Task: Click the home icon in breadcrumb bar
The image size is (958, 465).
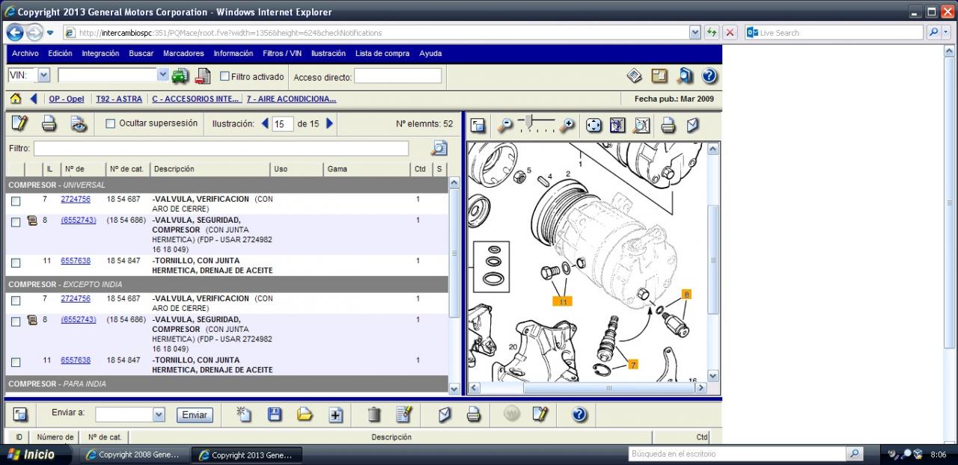Action: click(15, 99)
